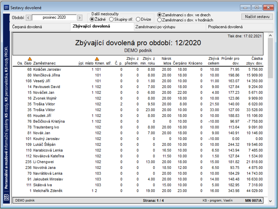Viewport: 278px width, 209px height.
Task: Select the row Harabicová Lenka
Action: point(138,150)
